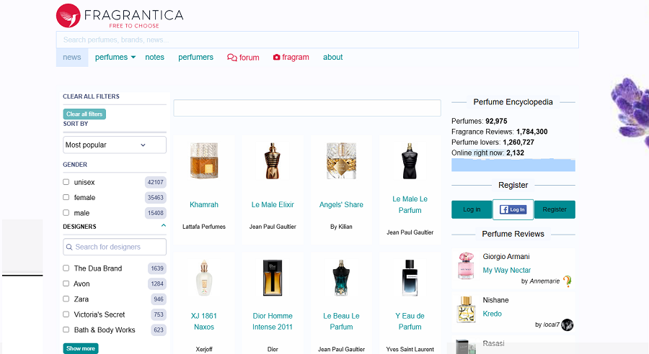Go to the news tab
The height and width of the screenshot is (354, 649).
click(x=72, y=57)
